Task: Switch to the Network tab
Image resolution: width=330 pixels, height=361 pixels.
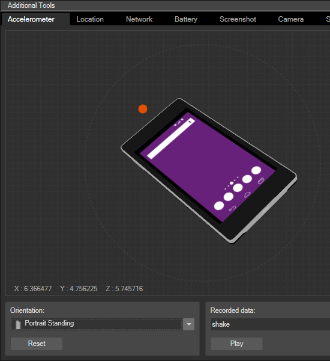Action: pos(139,19)
